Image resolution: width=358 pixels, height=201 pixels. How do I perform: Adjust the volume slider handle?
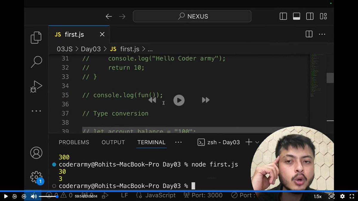pyautogui.click(x=57, y=196)
